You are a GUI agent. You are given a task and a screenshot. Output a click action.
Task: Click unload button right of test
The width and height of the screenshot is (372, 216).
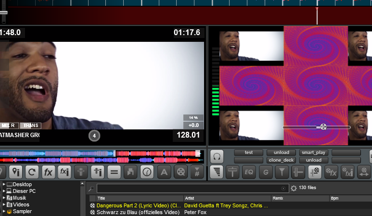(x=282, y=152)
